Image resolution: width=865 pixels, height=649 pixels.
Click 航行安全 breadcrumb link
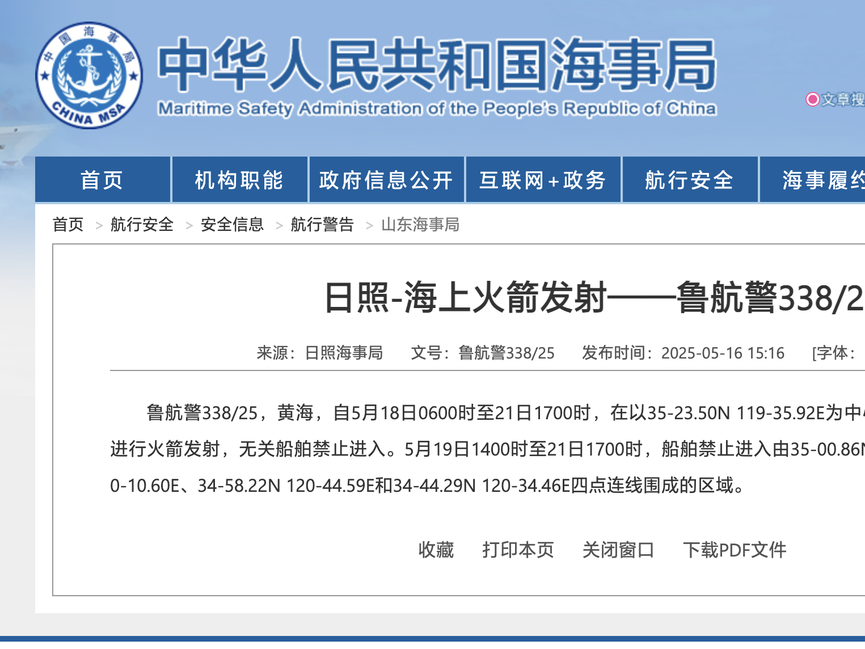pos(142,224)
